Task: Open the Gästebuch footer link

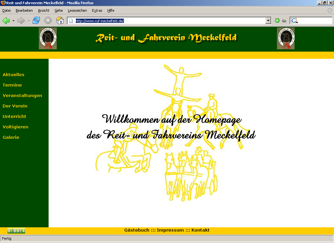Action: (x=137, y=230)
